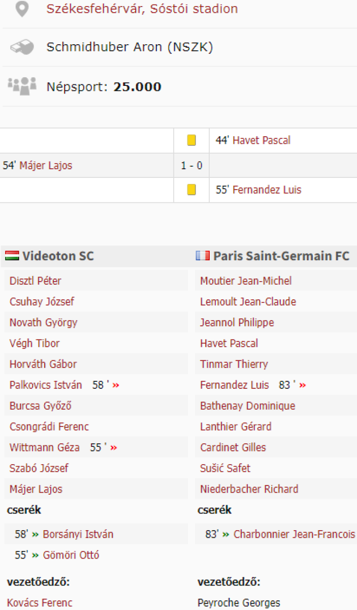Click substitution arrow next to Palkovics István
Viewport: 357px width, 610px height.
116,385
